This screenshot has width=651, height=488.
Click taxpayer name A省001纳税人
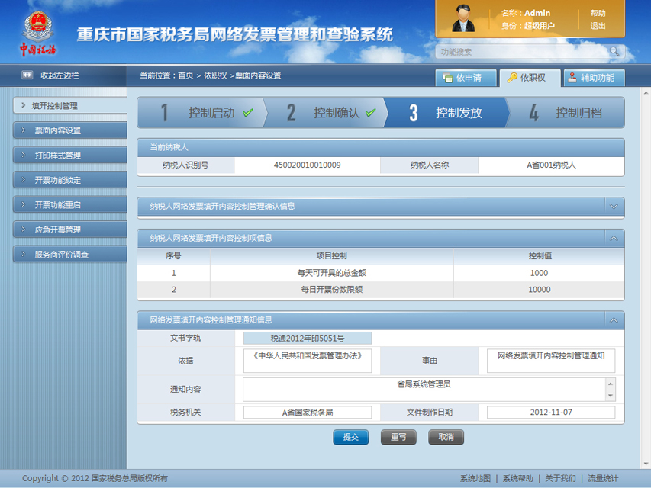551,165
